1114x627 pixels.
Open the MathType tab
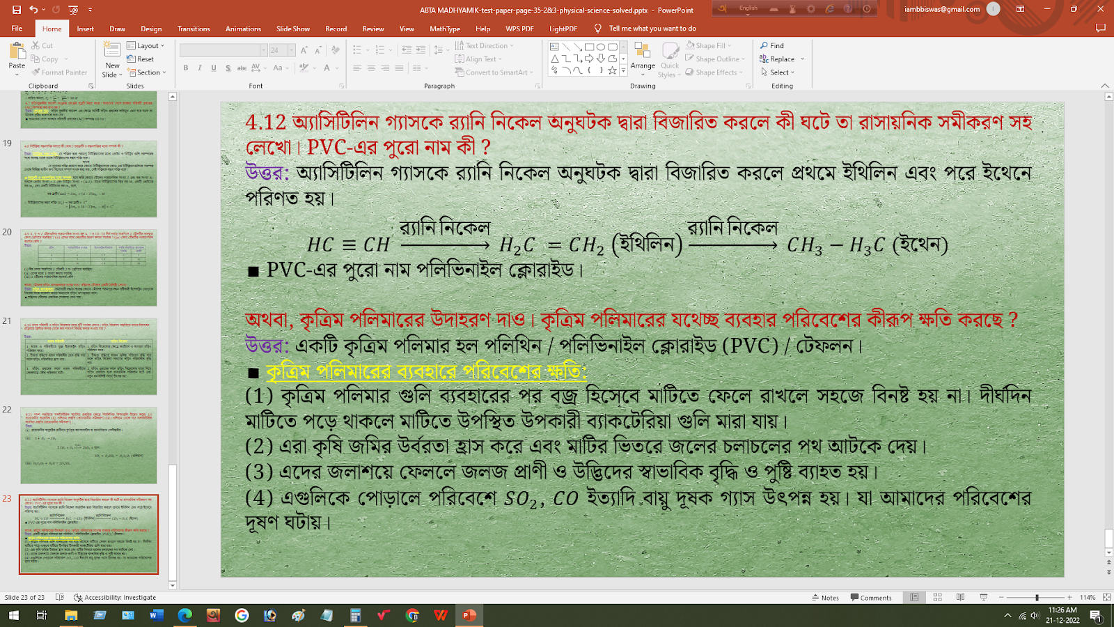[x=445, y=29]
